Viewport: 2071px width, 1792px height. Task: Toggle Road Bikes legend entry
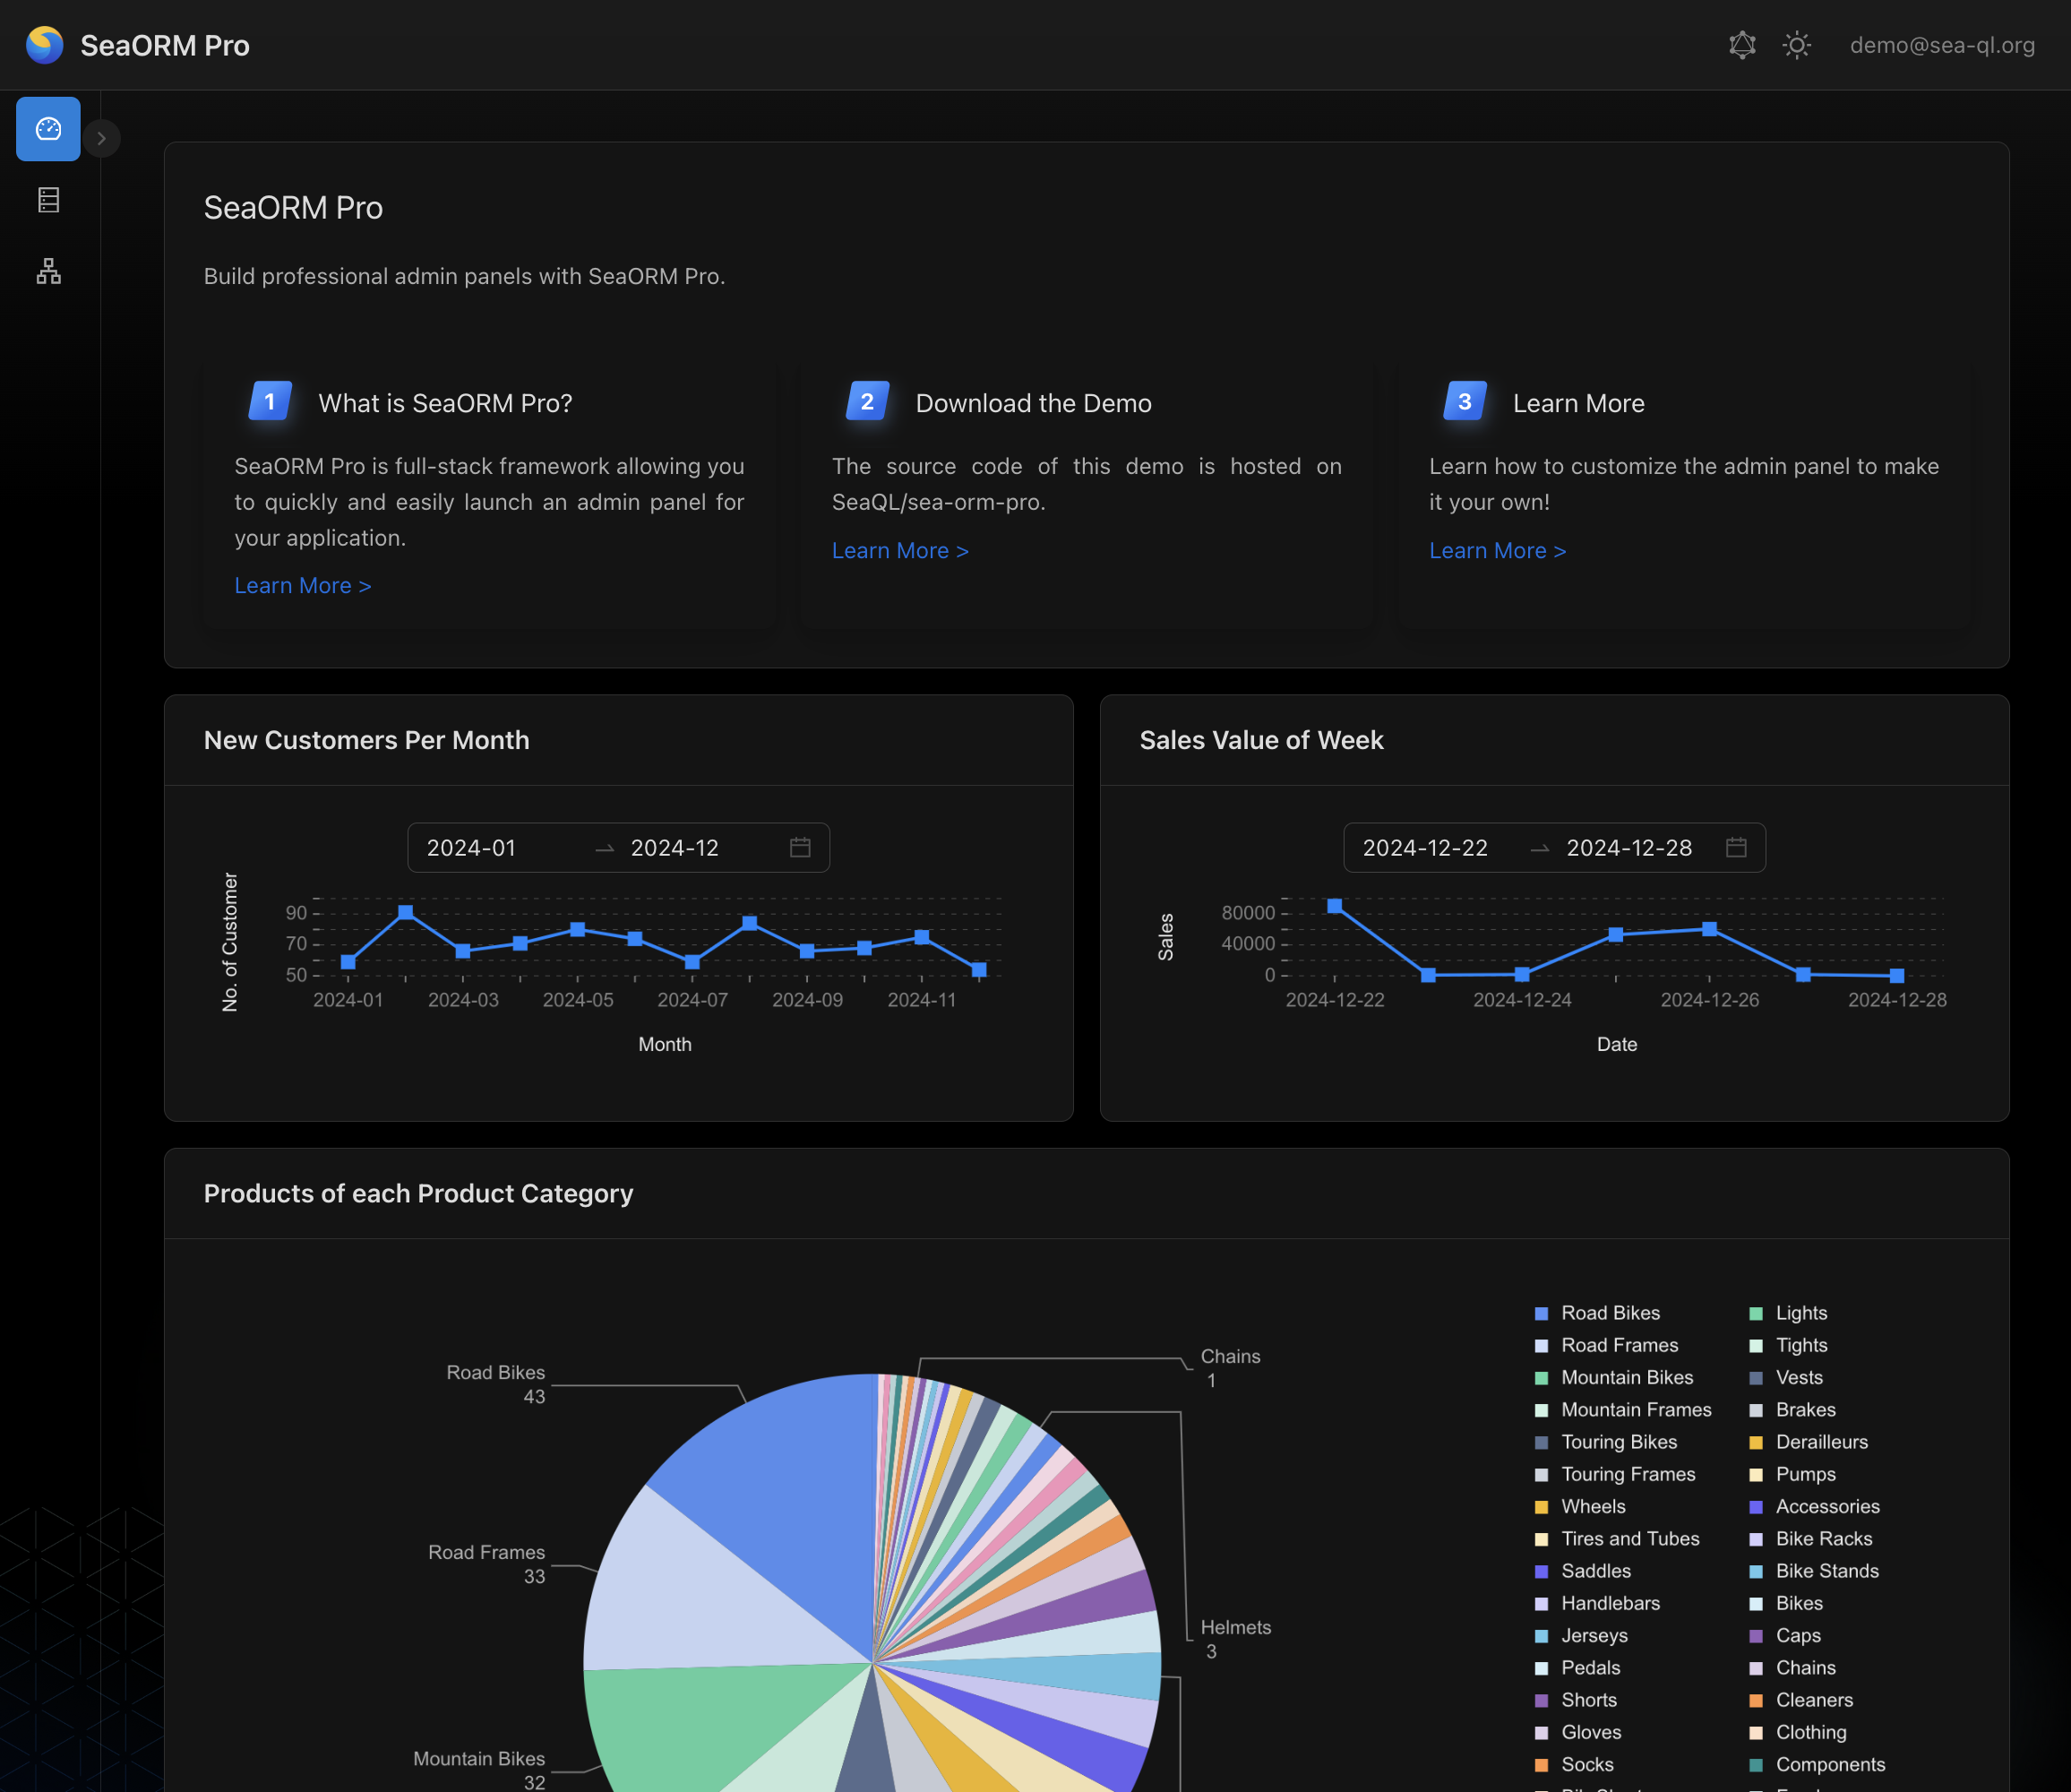pyautogui.click(x=1609, y=1313)
